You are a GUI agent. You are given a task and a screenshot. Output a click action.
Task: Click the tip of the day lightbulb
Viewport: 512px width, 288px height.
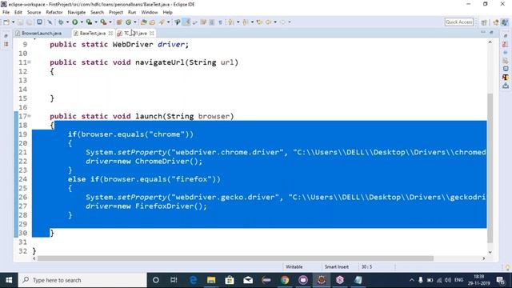pyautogui.click(x=507, y=267)
